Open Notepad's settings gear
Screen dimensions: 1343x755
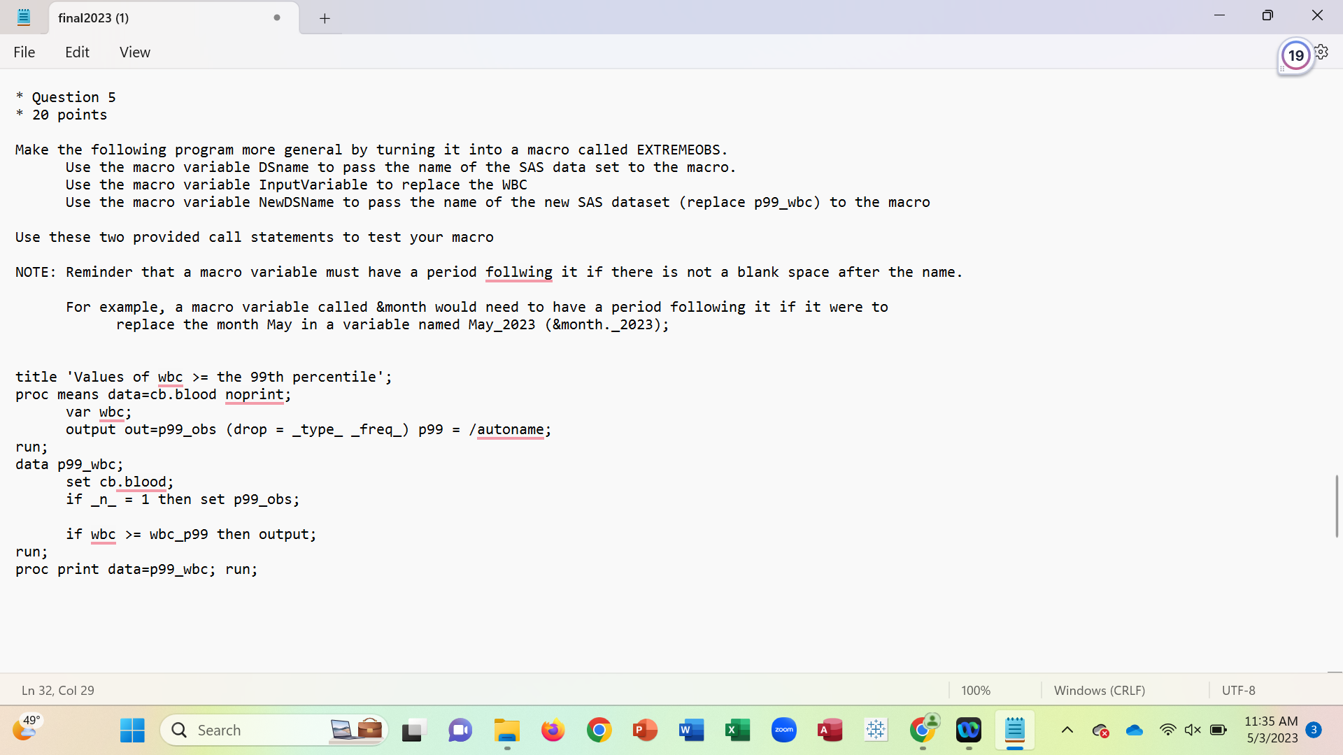[1322, 51]
